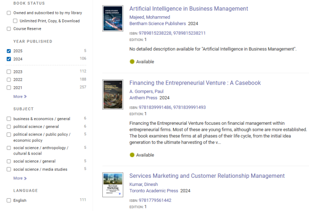Click the Services Marketing book cover thumbnail

pos(113,185)
